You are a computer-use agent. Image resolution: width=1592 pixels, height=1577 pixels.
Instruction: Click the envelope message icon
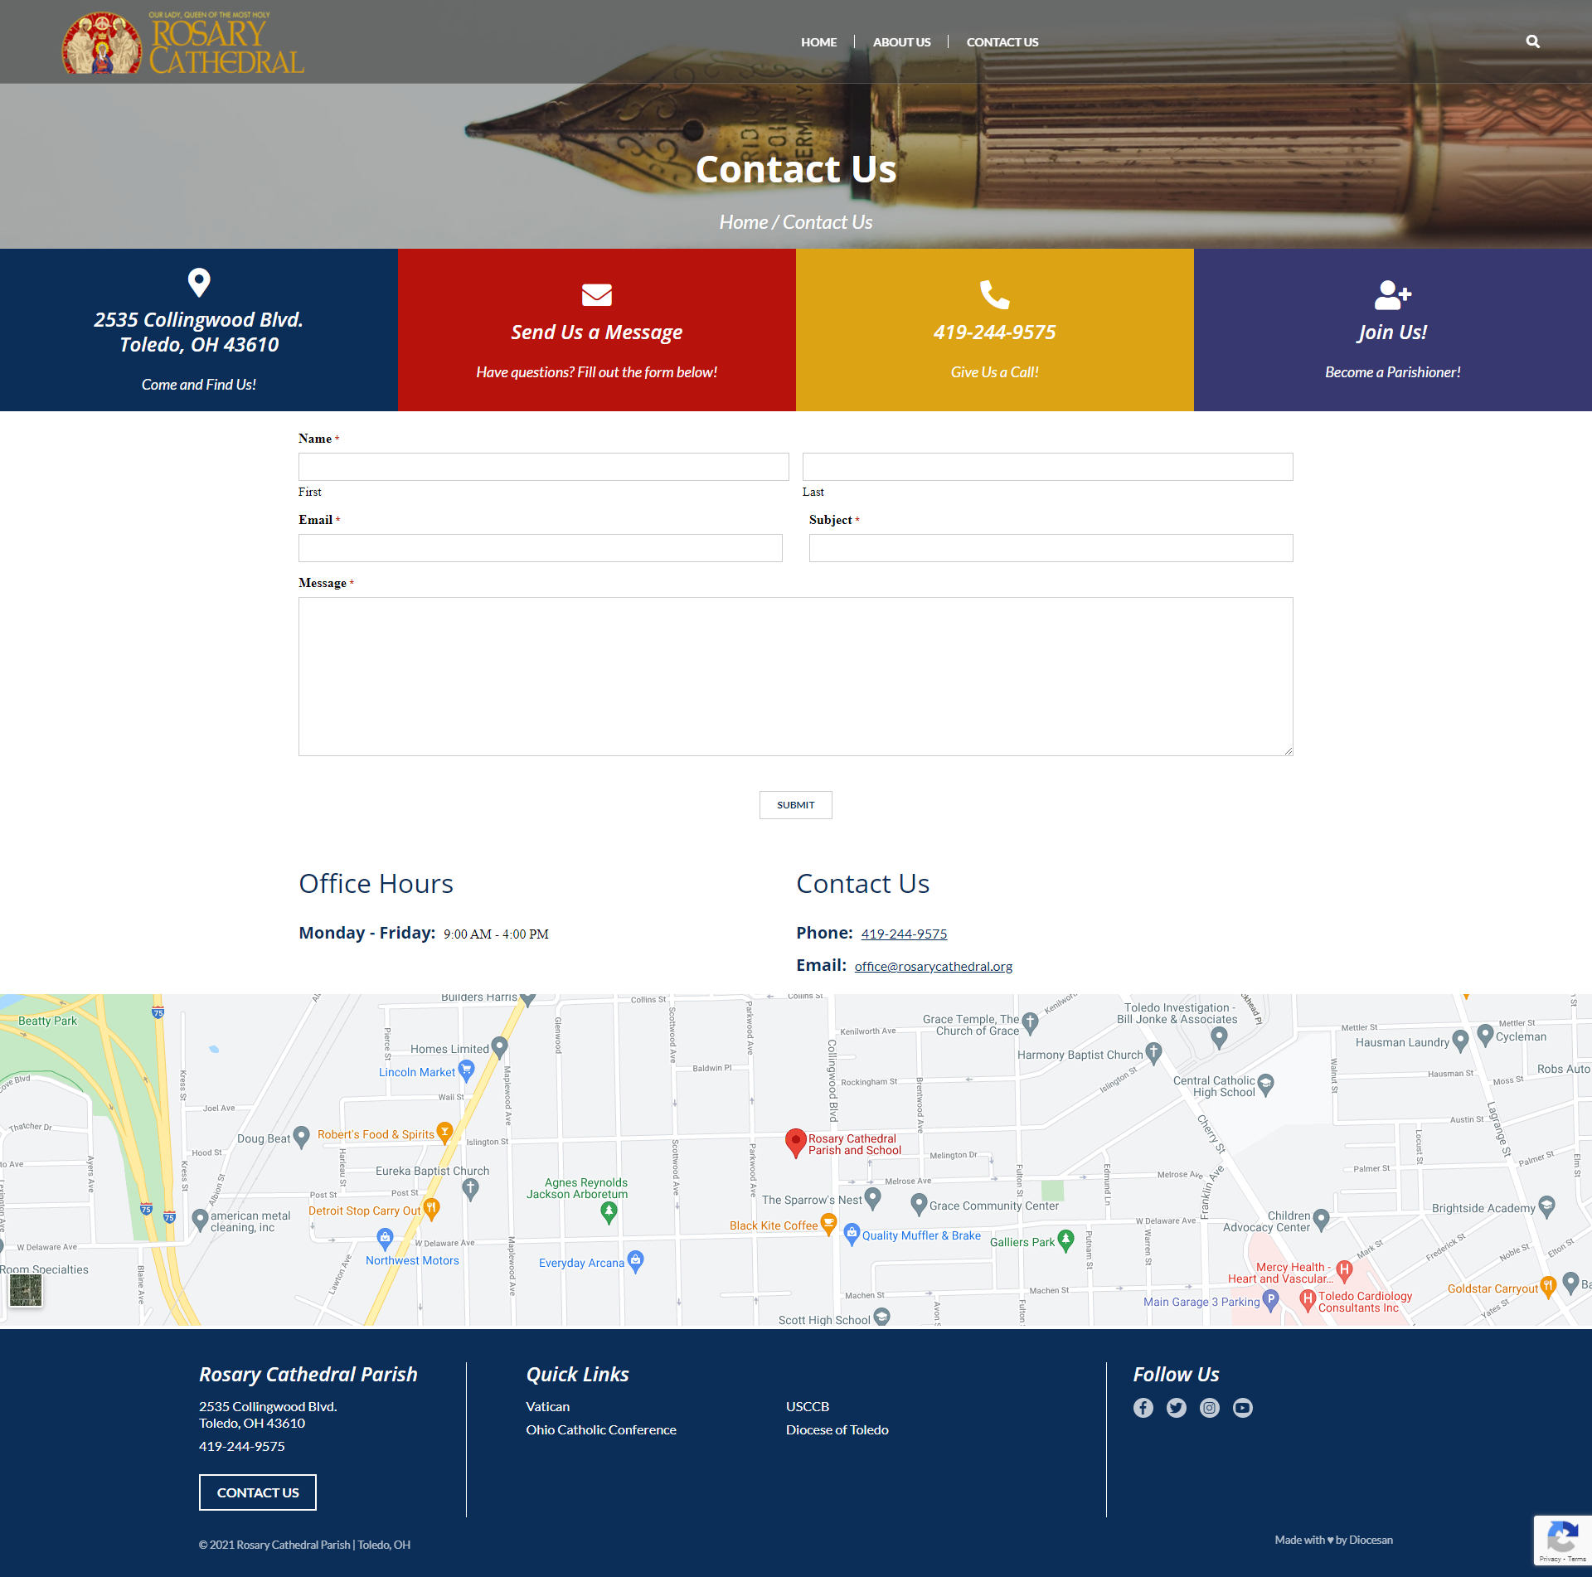tap(596, 295)
